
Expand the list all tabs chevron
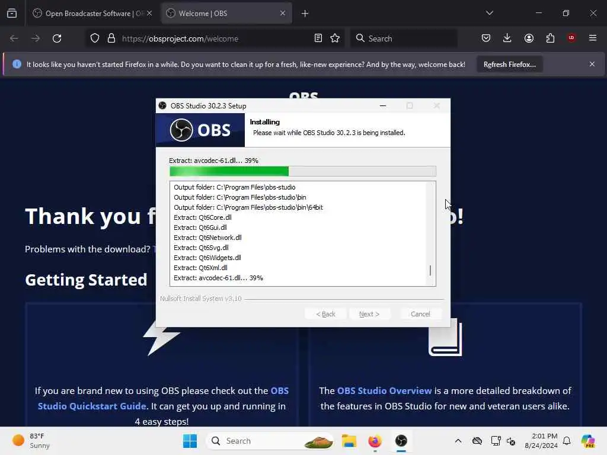[x=489, y=13]
